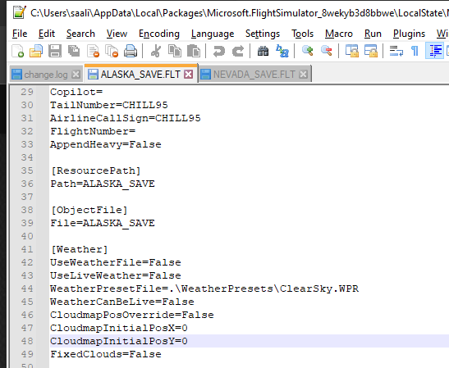Click the AirlineCallSign=CHILL95 line
The image size is (449, 368).
coord(125,118)
